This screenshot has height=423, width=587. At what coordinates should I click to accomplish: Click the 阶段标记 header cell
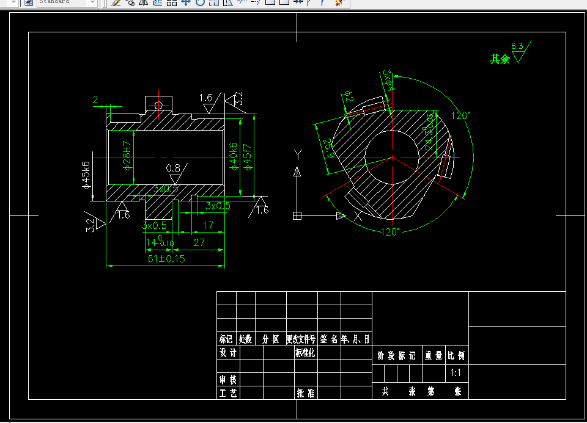pyautogui.click(x=397, y=355)
